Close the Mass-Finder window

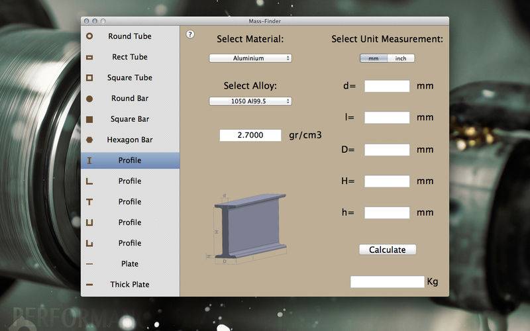(x=87, y=21)
